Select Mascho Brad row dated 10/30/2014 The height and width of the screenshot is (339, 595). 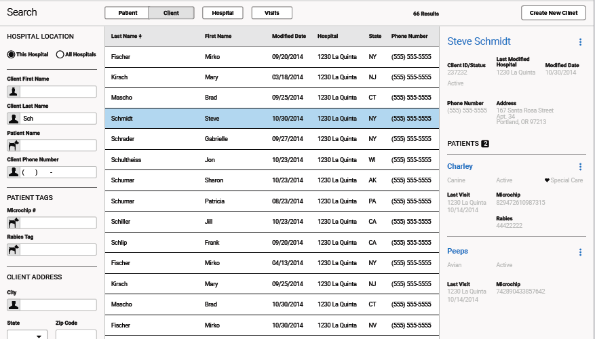[x=272, y=304]
